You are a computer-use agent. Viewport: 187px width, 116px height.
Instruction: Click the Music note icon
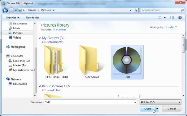pyautogui.click(x=10, y=28)
